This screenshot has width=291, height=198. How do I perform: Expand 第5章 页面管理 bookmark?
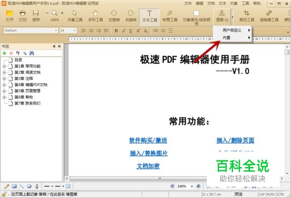pos(4,91)
